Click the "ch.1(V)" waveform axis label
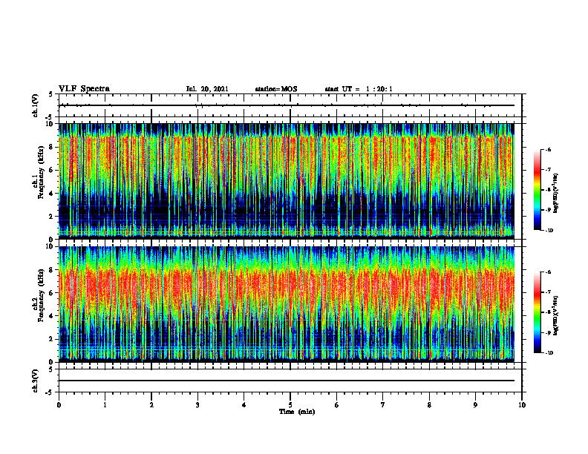This screenshot has width=588, height=454. click(36, 105)
